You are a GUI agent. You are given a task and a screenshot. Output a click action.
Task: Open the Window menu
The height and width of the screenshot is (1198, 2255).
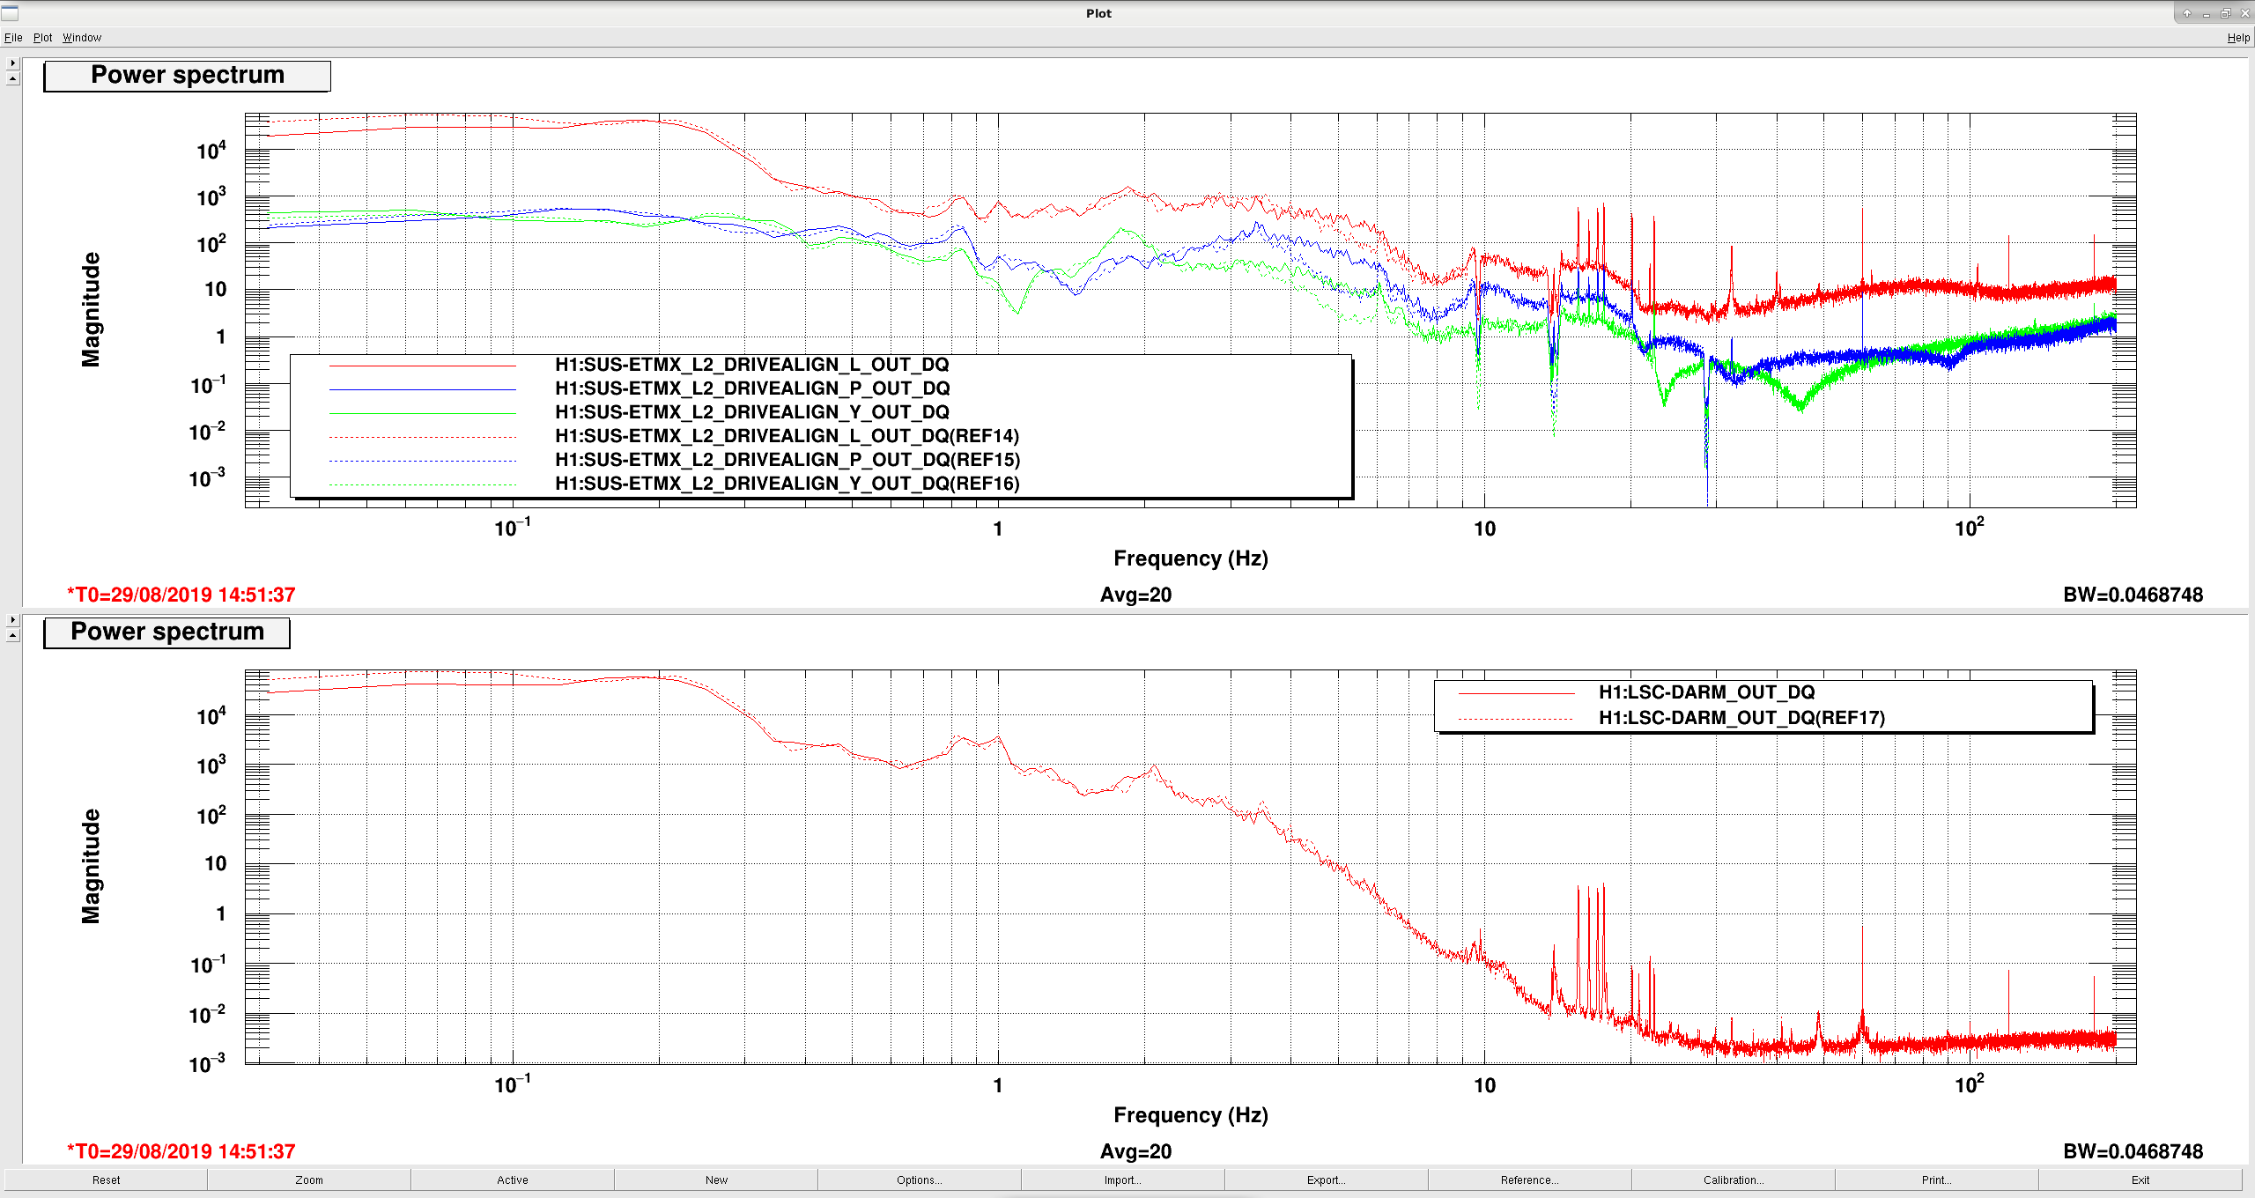(x=82, y=38)
